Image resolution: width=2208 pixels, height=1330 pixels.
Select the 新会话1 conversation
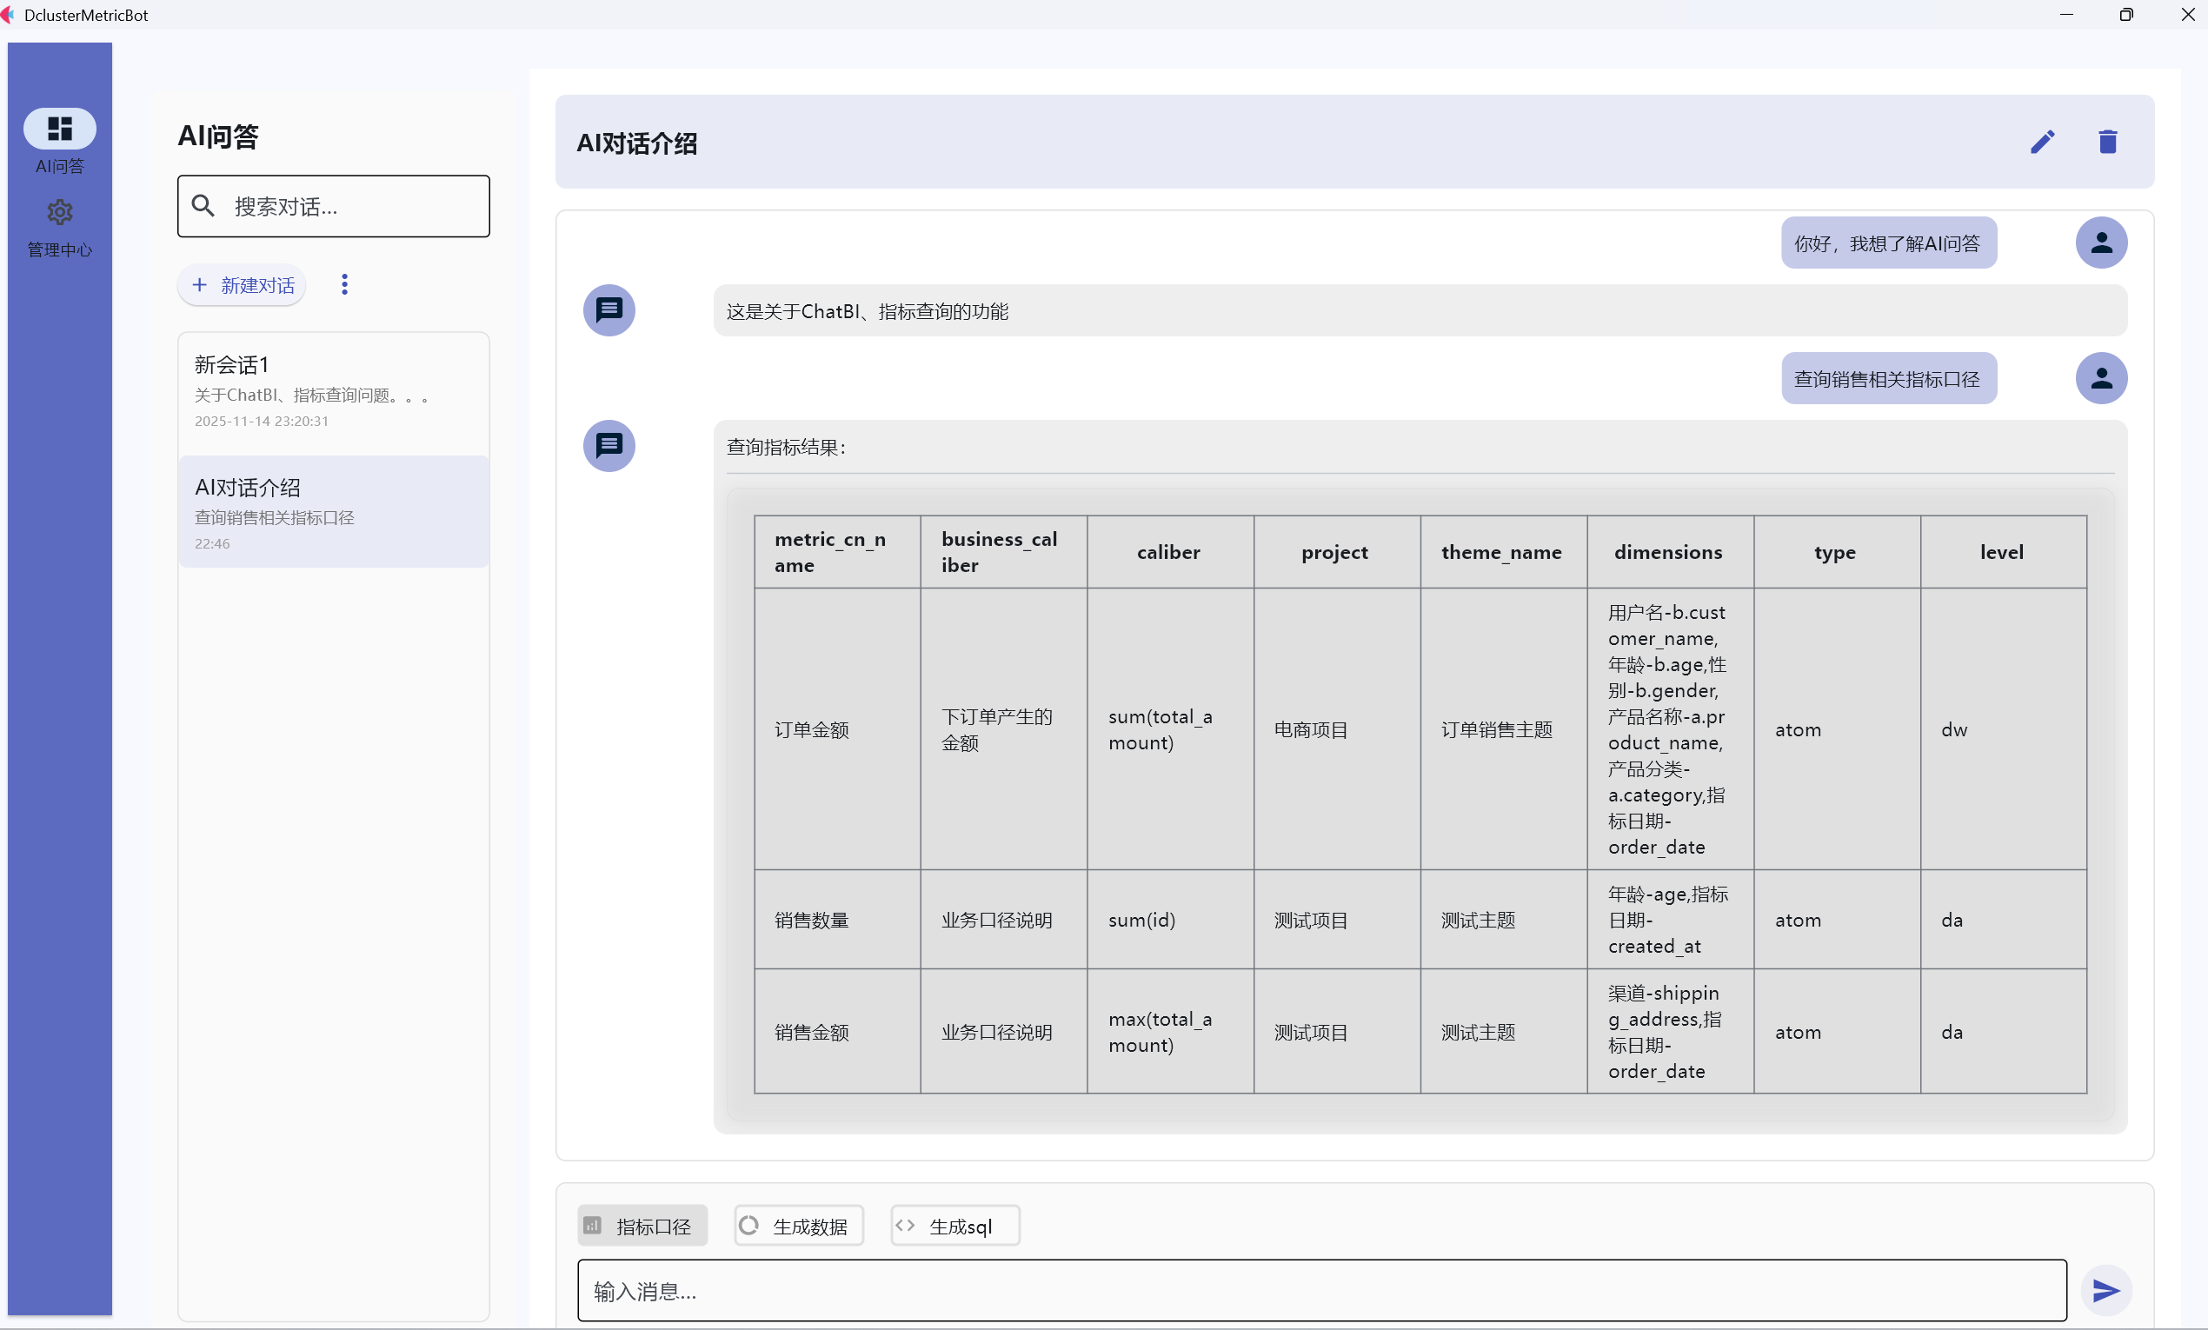[333, 393]
